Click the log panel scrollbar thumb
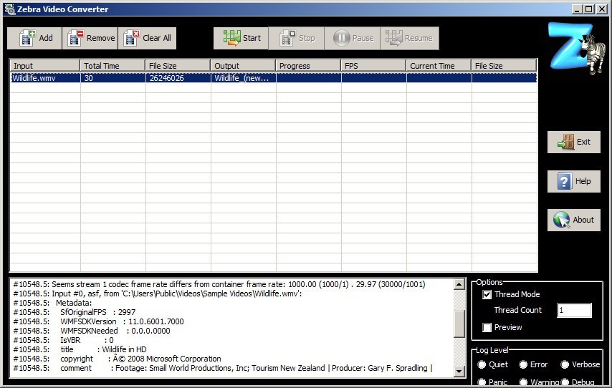 (x=459, y=324)
